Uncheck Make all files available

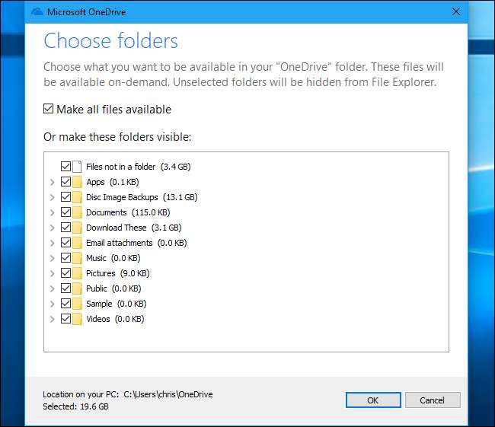tap(49, 110)
